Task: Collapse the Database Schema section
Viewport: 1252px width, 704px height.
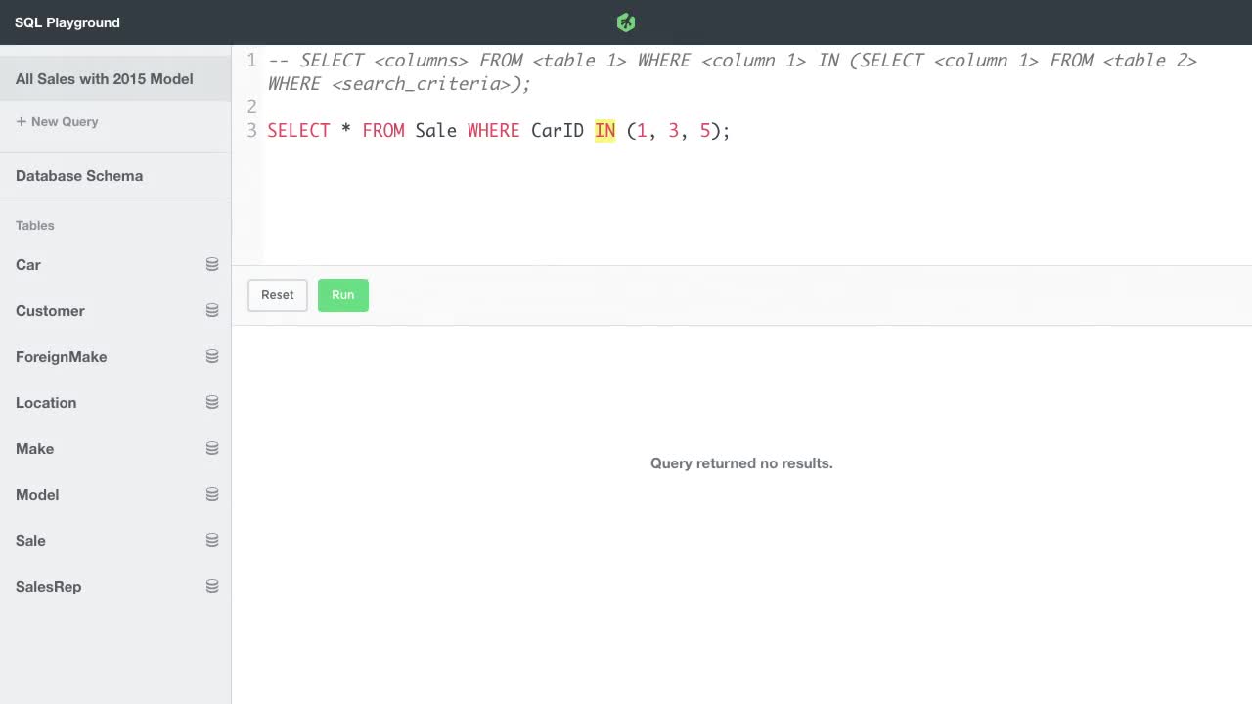Action: point(79,175)
